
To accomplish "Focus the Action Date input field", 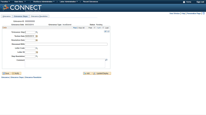I will click(x=30, y=36).
